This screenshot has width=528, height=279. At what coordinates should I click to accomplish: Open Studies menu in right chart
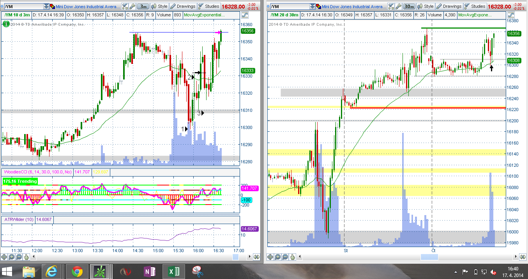pyautogui.click(x=475, y=6)
